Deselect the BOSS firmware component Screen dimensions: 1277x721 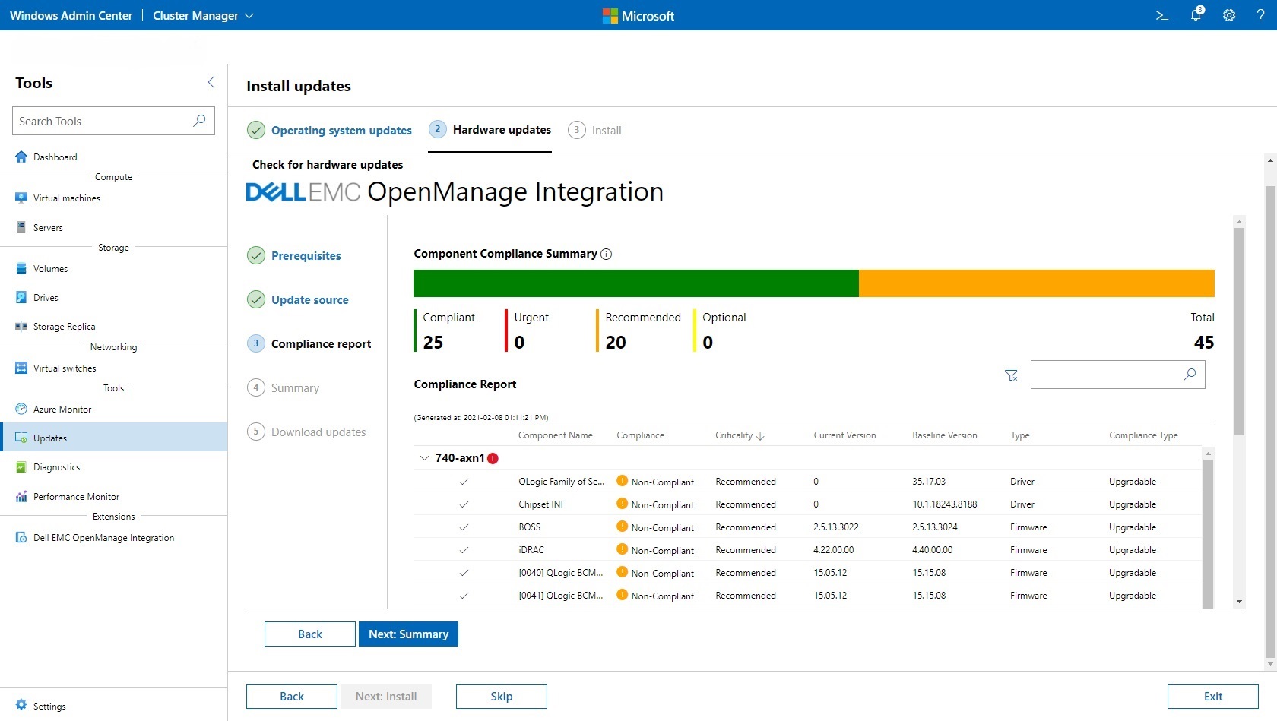(x=464, y=527)
